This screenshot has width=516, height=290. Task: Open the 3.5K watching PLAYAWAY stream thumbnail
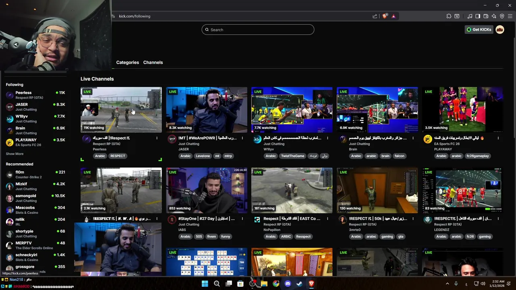click(463, 110)
